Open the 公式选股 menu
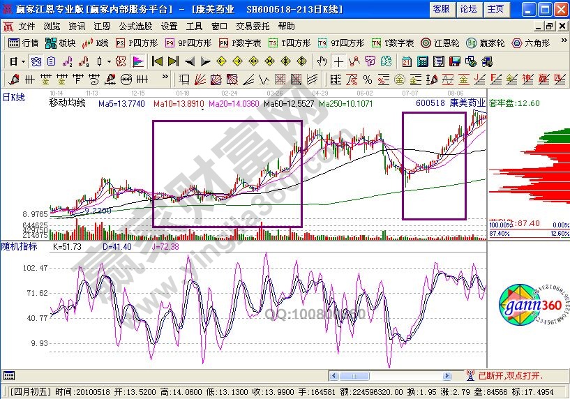The image size is (570, 399). click(135, 27)
